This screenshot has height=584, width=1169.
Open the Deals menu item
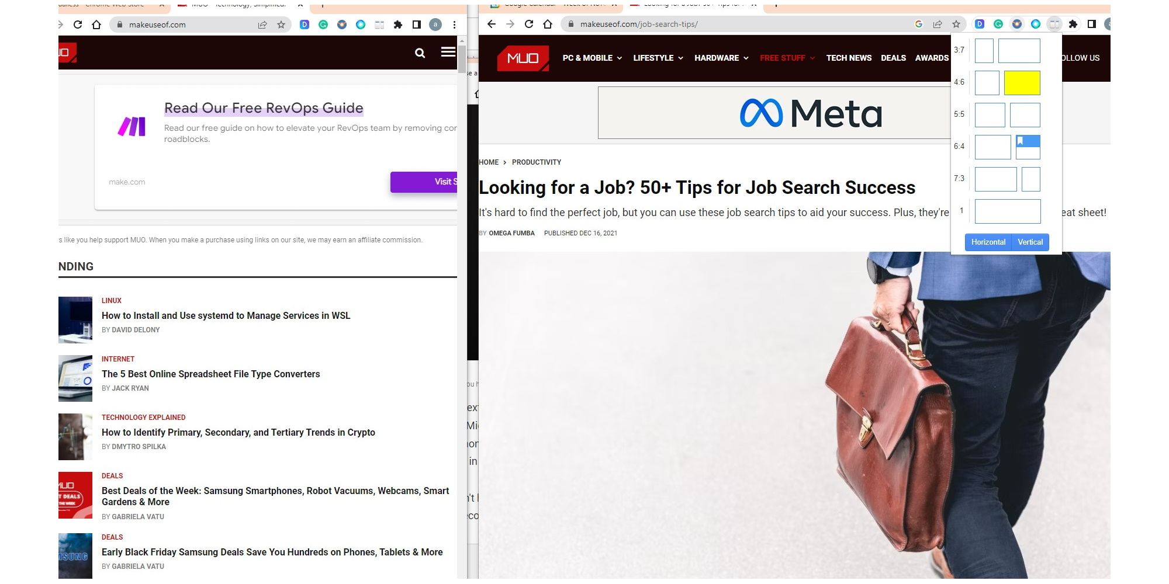pyautogui.click(x=893, y=58)
